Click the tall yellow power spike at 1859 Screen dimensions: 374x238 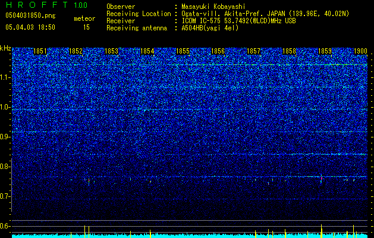(321, 231)
